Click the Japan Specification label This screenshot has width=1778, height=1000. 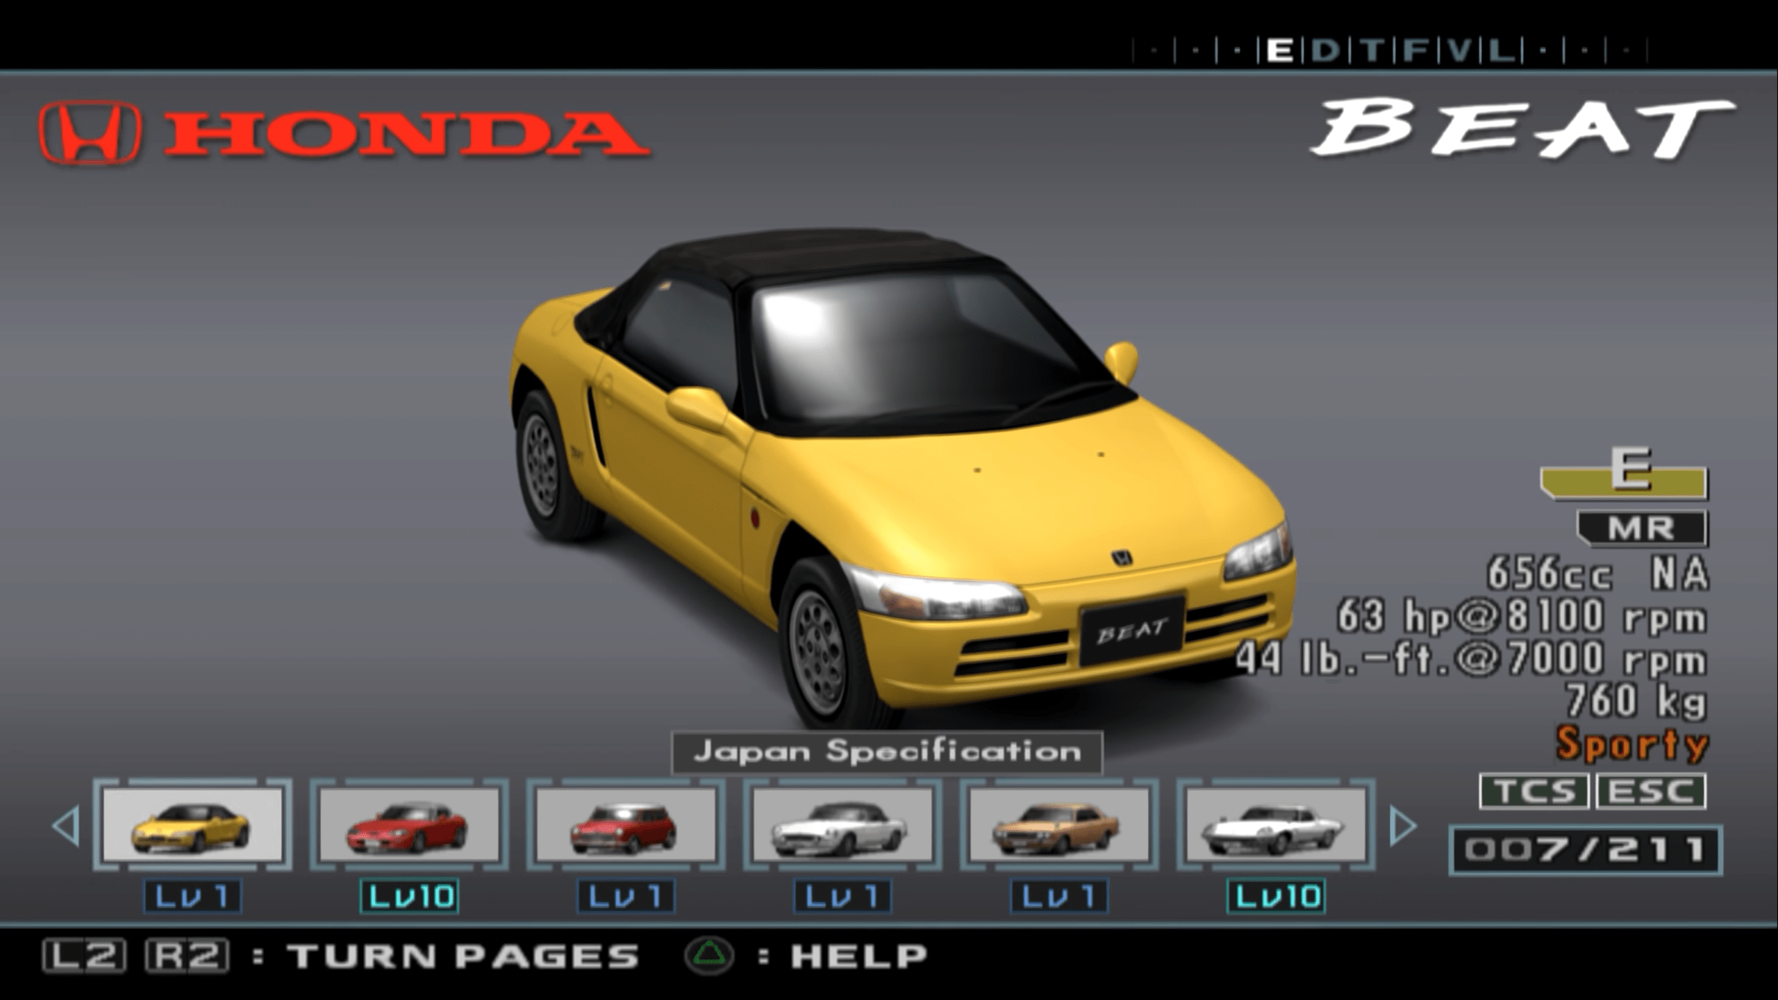887,752
